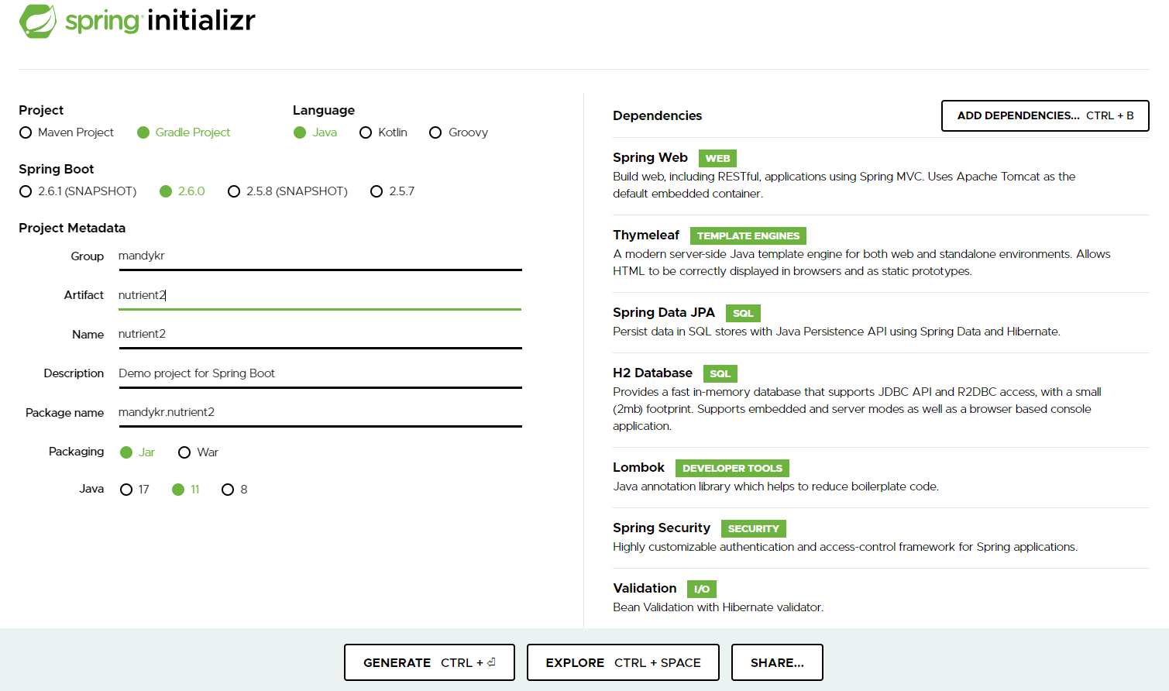Click the SECURITY tag badge
Screen dimensions: 1169x691
(x=754, y=528)
